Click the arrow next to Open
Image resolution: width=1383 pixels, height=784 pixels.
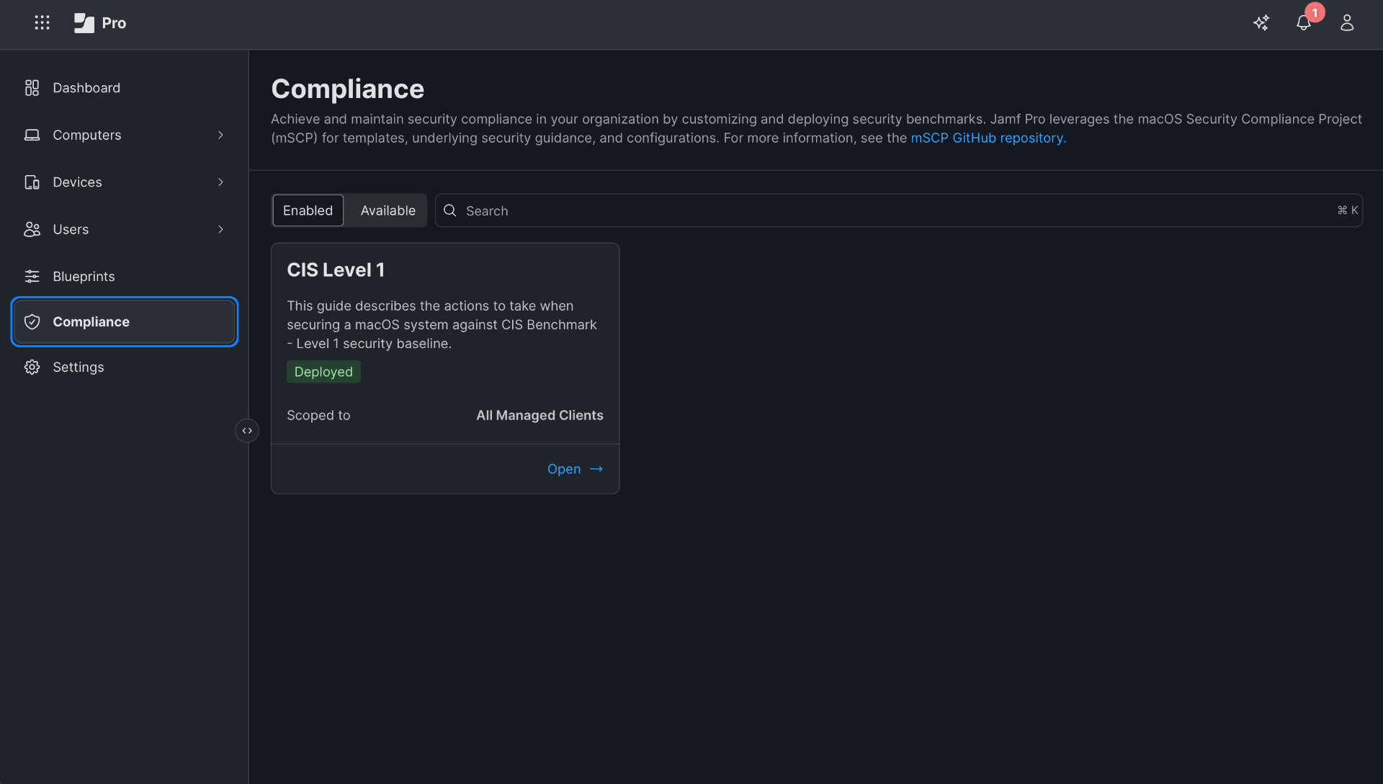coord(596,469)
